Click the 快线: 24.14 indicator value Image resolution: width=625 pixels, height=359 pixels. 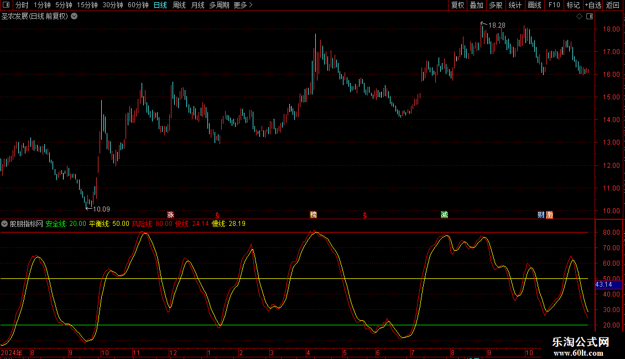click(x=192, y=224)
